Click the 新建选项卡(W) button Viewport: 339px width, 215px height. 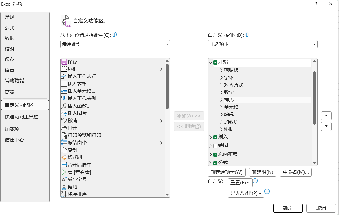pyautogui.click(x=226, y=172)
